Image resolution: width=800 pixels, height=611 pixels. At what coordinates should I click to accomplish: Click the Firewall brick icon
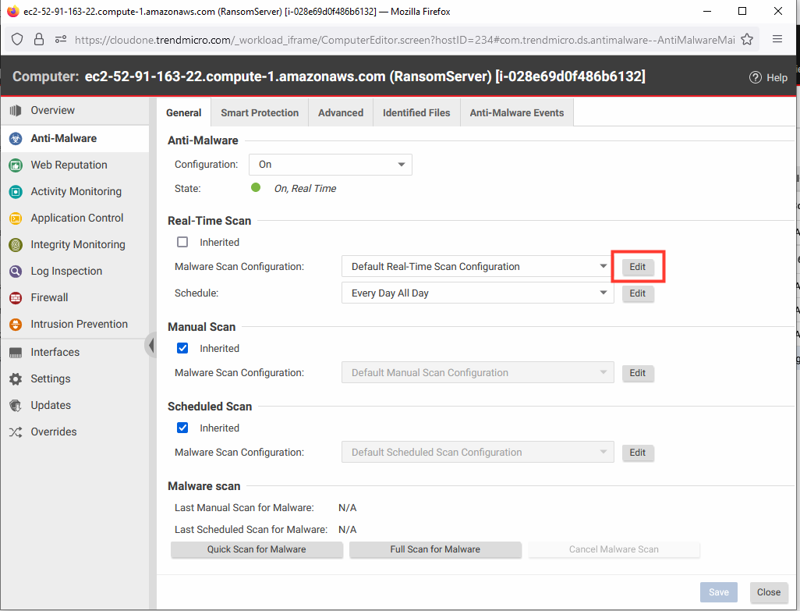click(16, 297)
